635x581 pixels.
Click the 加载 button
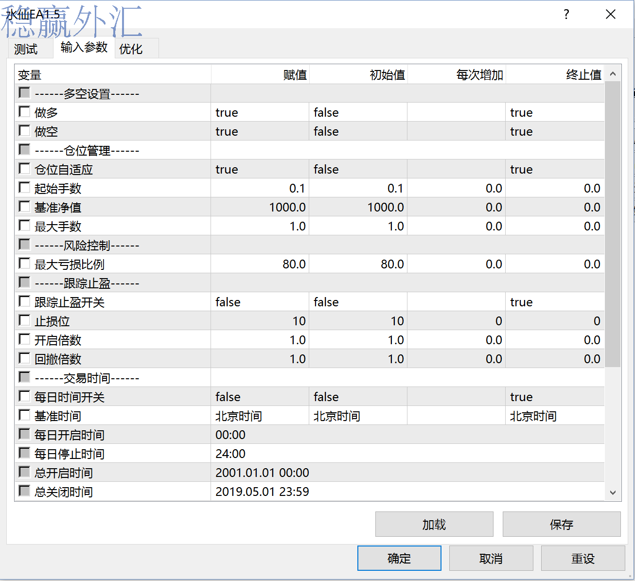click(x=434, y=524)
